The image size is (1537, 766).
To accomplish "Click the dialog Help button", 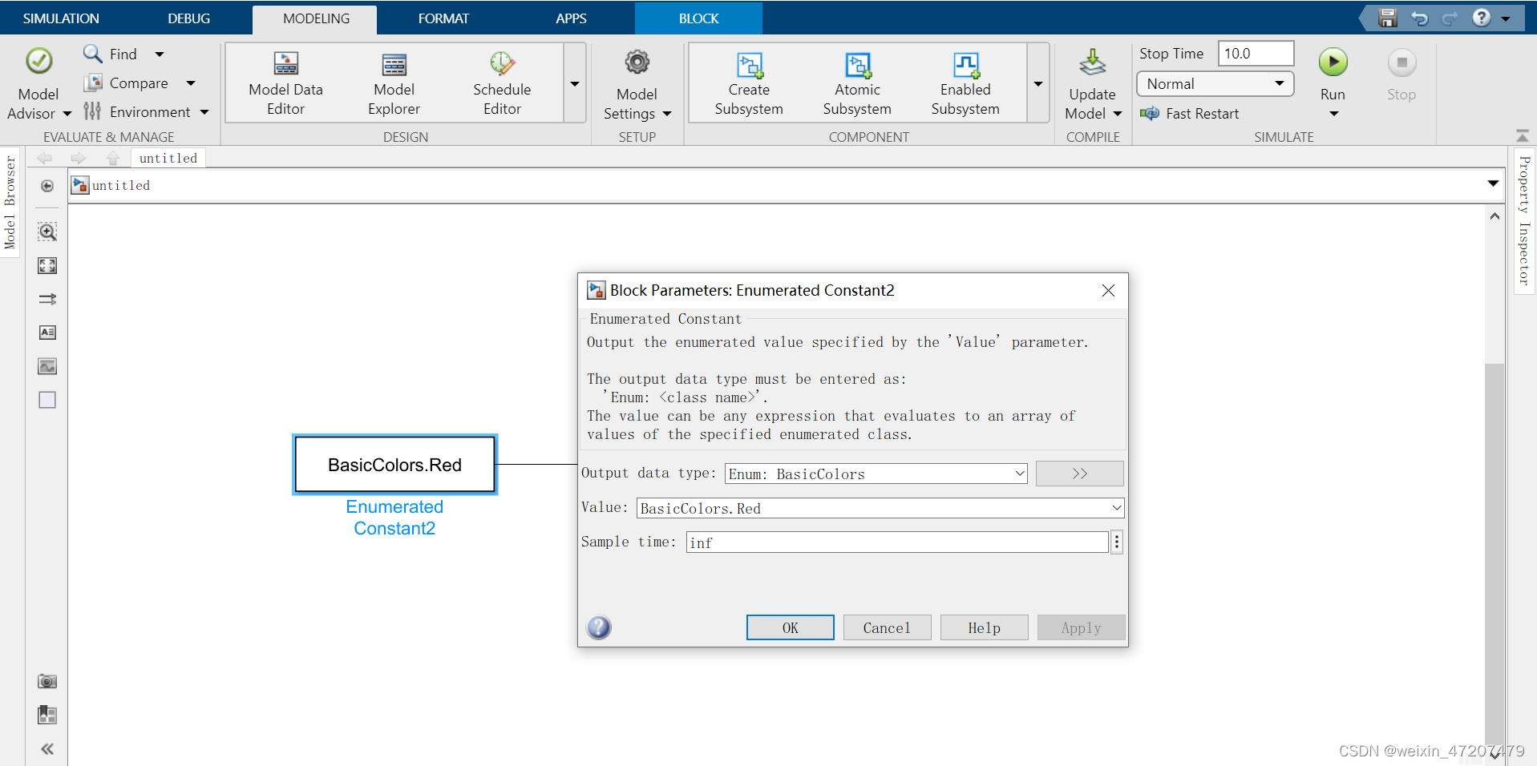I will coord(984,627).
